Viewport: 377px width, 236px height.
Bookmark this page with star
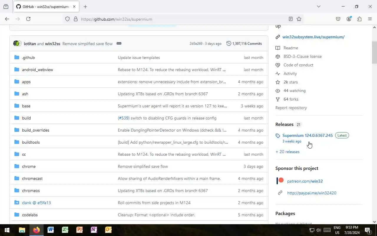[299, 19]
